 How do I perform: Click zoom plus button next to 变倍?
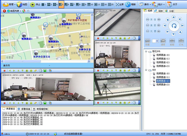pyautogui.click(x=159, y=20)
